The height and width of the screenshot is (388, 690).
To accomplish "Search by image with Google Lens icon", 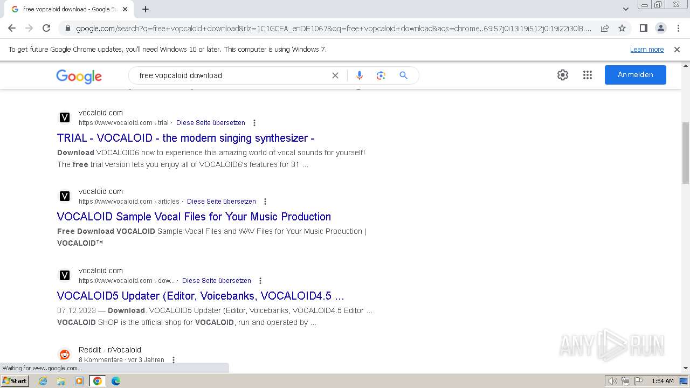I will tap(381, 75).
